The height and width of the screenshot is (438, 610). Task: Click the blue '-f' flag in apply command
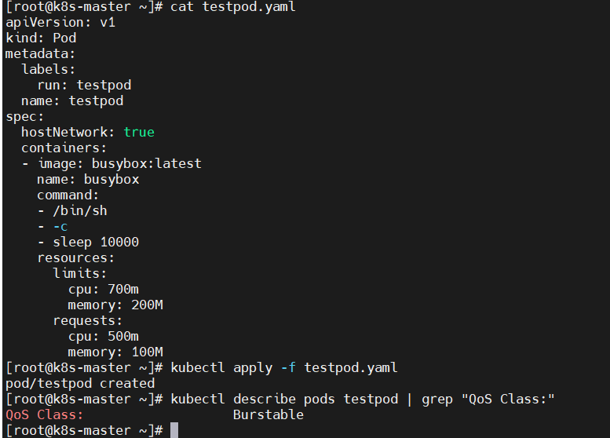tap(288, 367)
